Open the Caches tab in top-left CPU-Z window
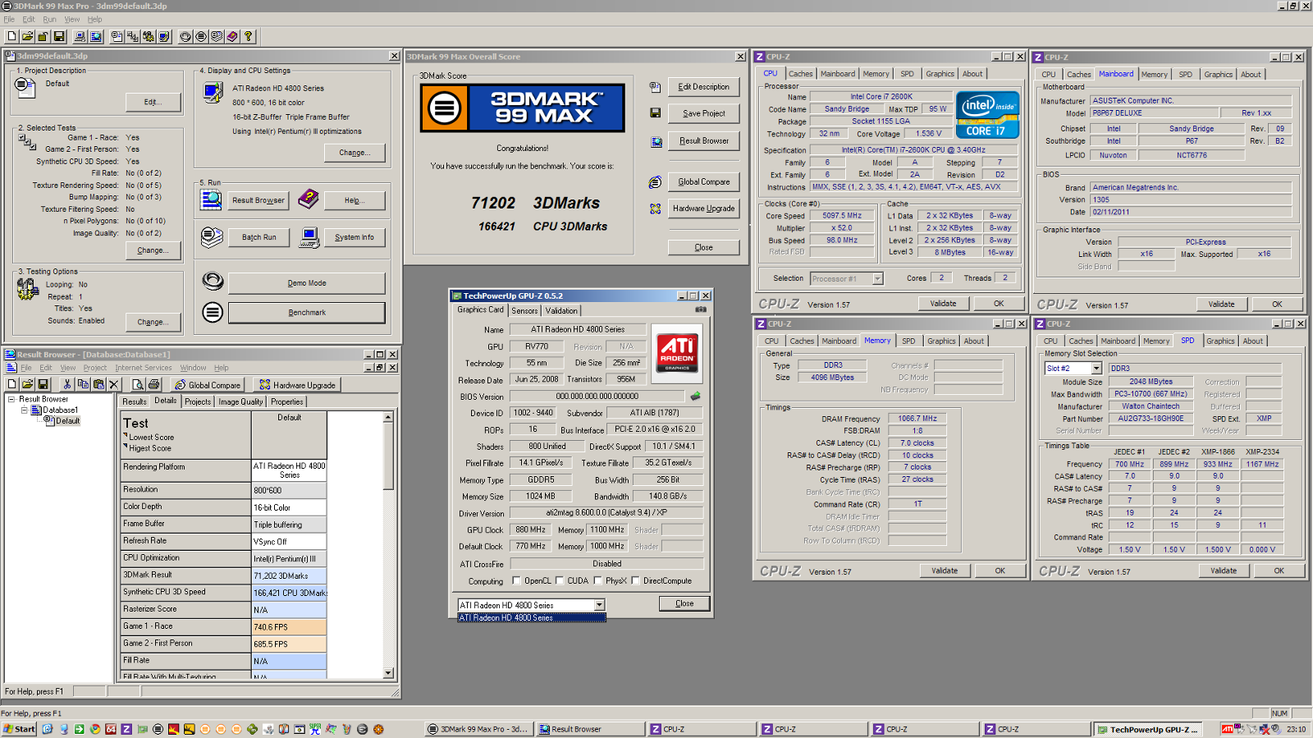Image resolution: width=1313 pixels, height=738 pixels. [x=801, y=74]
